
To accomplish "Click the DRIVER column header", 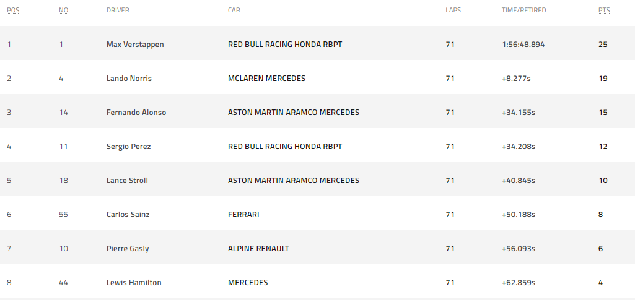I will [118, 10].
